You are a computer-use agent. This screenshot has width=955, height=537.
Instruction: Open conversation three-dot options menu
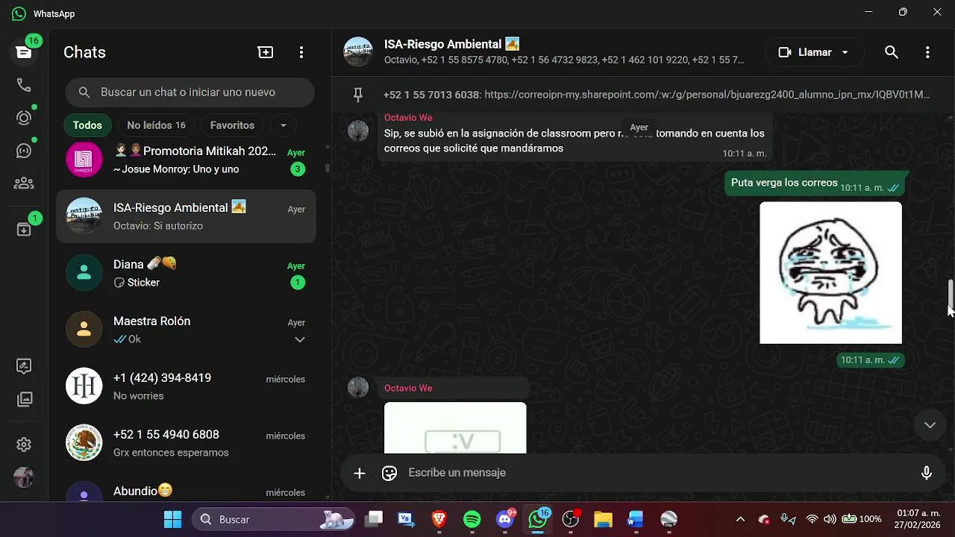point(927,52)
